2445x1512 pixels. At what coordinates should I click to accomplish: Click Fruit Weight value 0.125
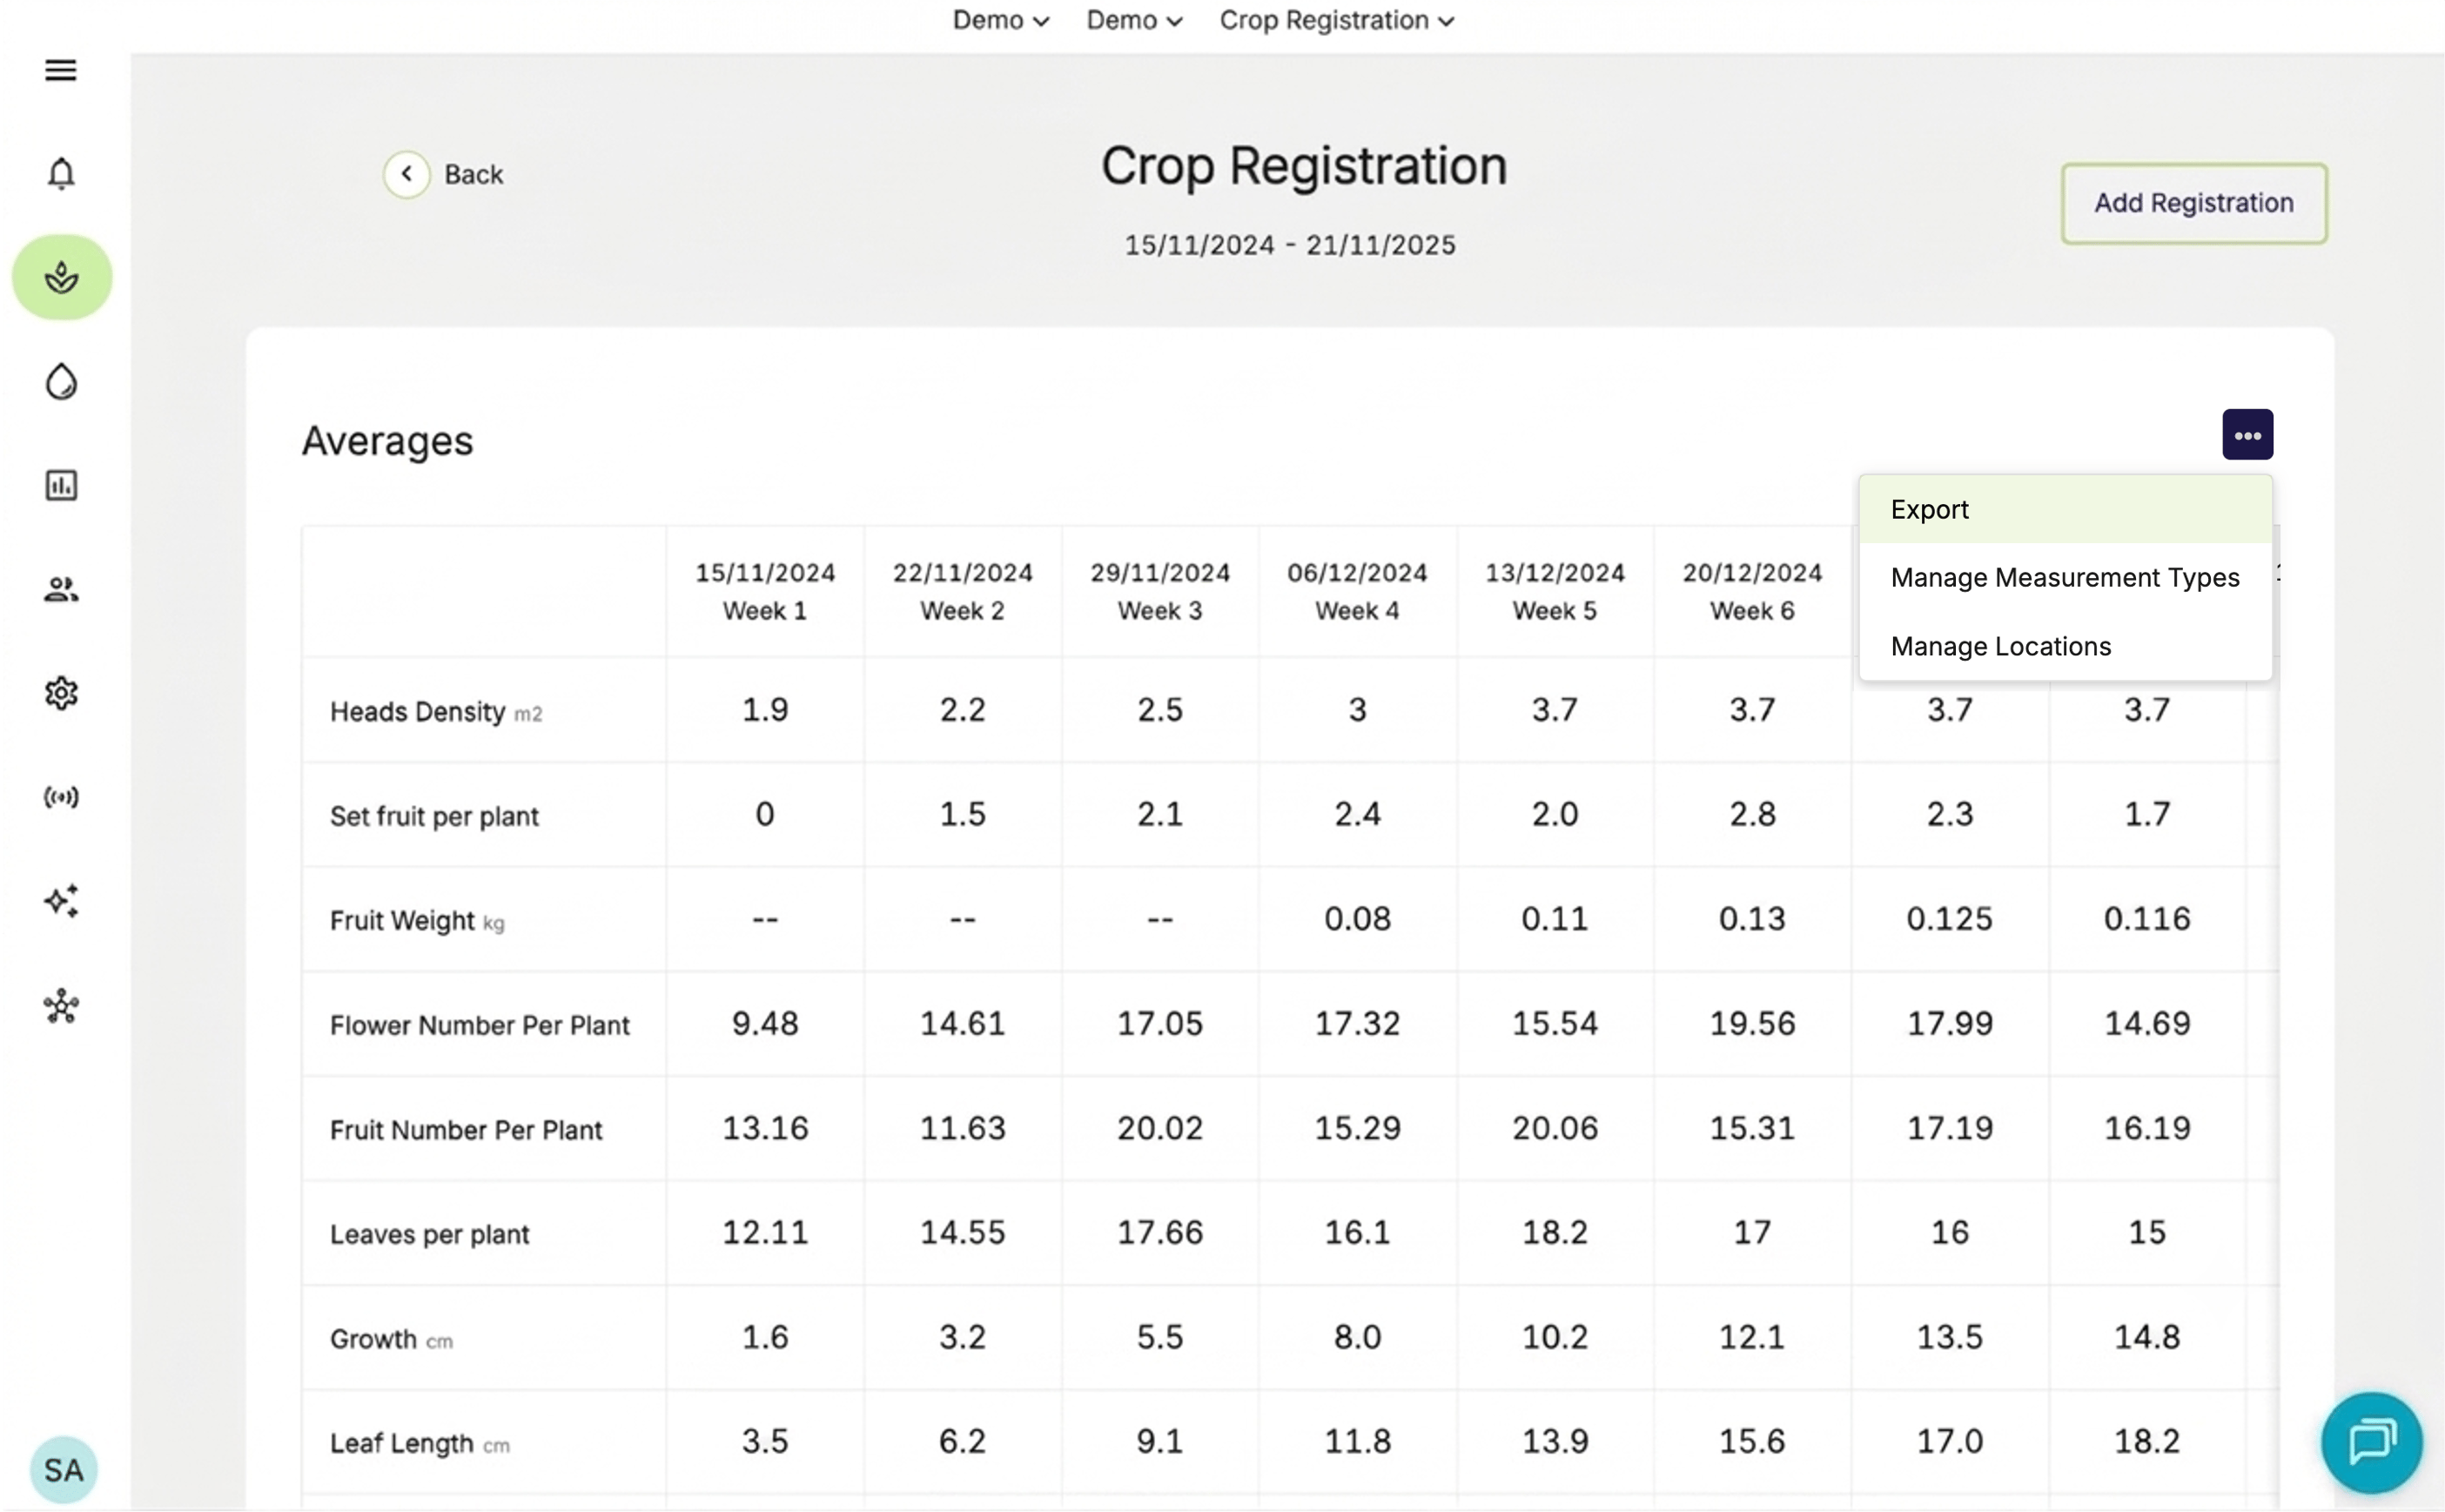click(1949, 918)
